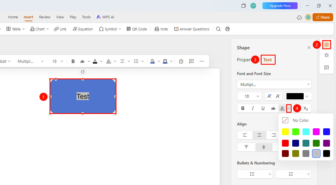This screenshot has height=185, width=336.
Task: Click the subscript X2 icon
Action: coord(306,109)
